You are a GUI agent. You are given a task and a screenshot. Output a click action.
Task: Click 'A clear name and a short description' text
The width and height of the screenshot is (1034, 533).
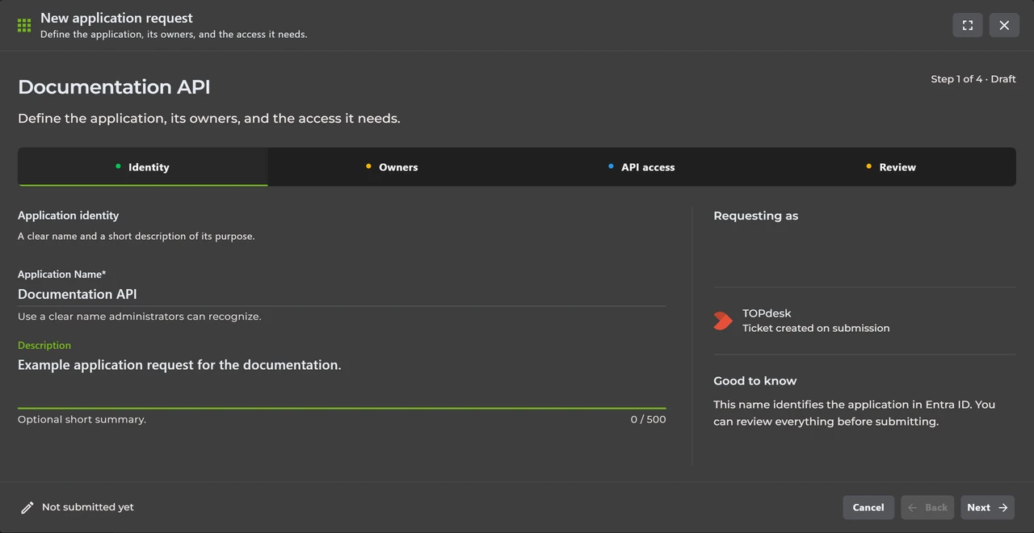136,237
